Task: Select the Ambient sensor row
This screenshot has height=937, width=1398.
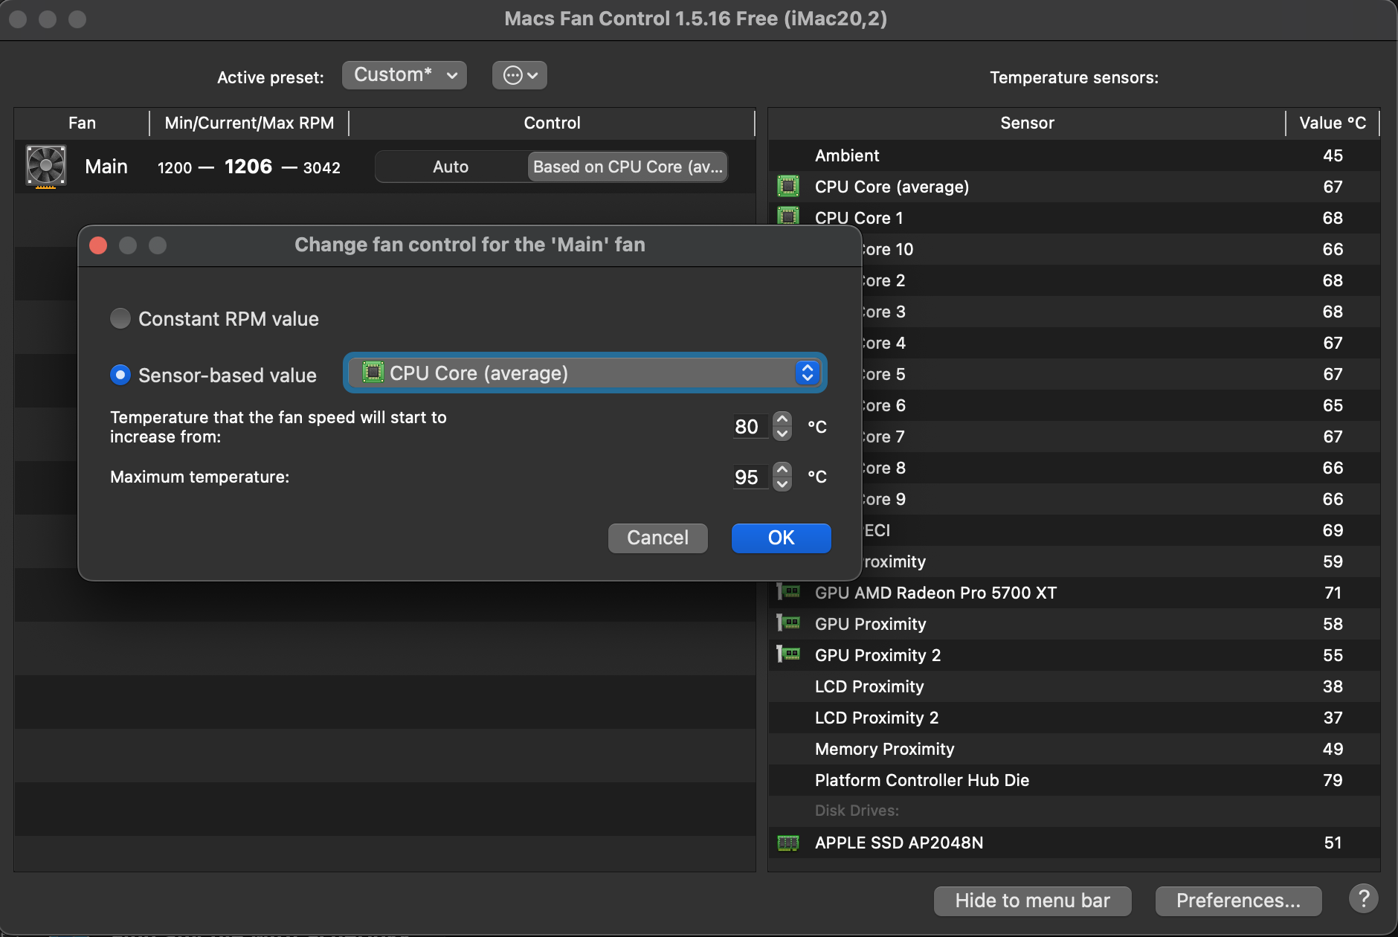Action: tap(1075, 155)
